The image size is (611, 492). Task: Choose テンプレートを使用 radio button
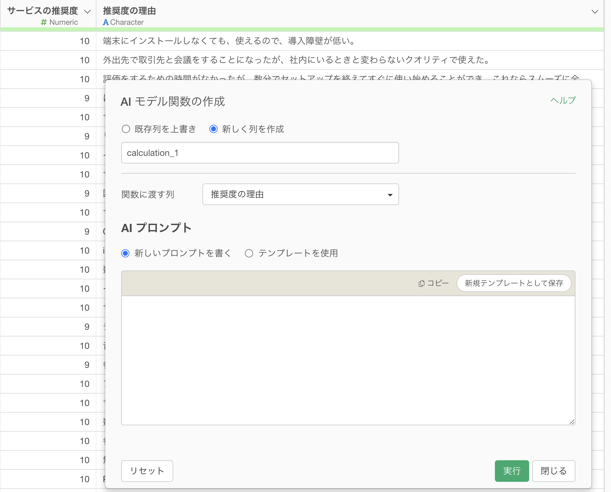(249, 253)
